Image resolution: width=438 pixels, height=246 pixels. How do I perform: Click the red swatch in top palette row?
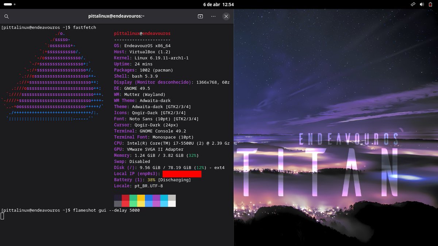coord(126,198)
